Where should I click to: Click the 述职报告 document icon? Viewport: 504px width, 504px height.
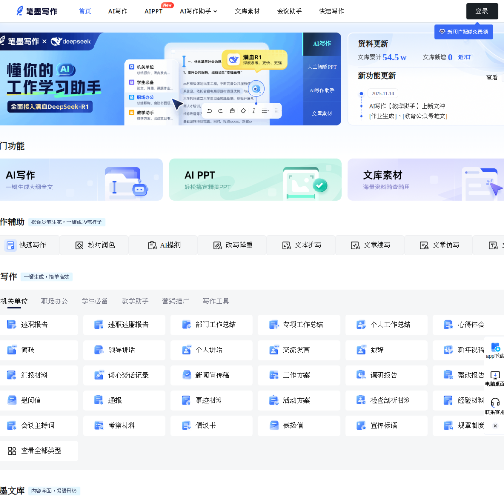tap(12, 325)
